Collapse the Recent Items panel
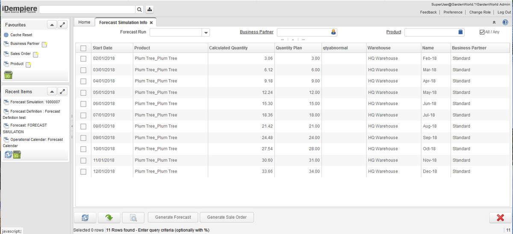The image size is (513, 234). point(50,92)
